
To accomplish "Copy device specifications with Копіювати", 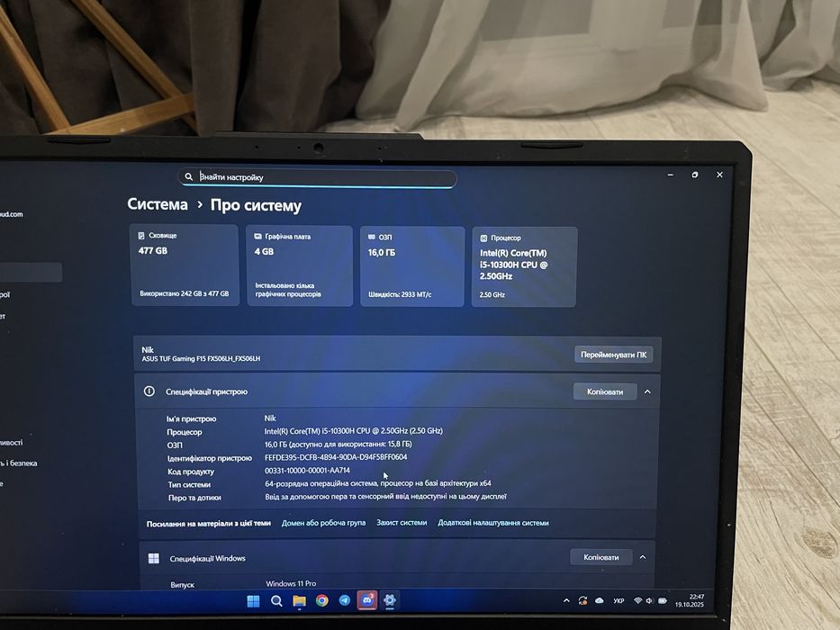I will coord(605,391).
